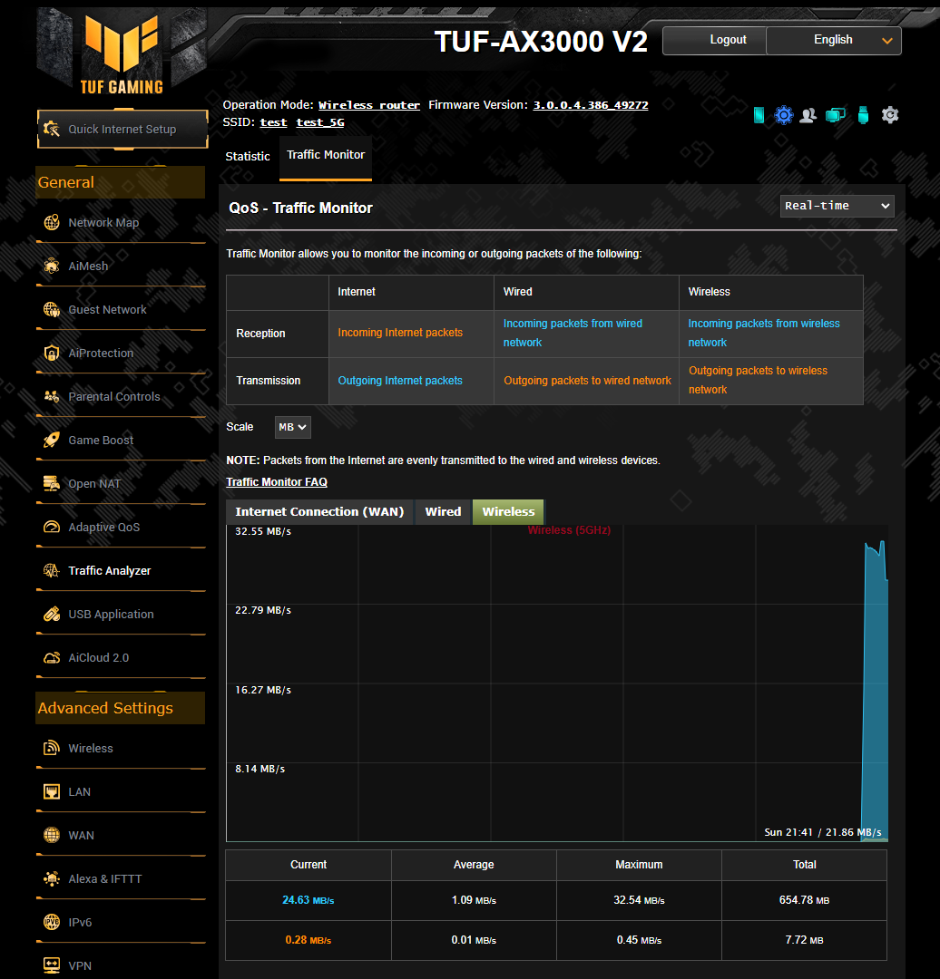Viewport: 940px width, 979px height.
Task: Switch to the Wired graph tab
Action: pyautogui.click(x=443, y=512)
